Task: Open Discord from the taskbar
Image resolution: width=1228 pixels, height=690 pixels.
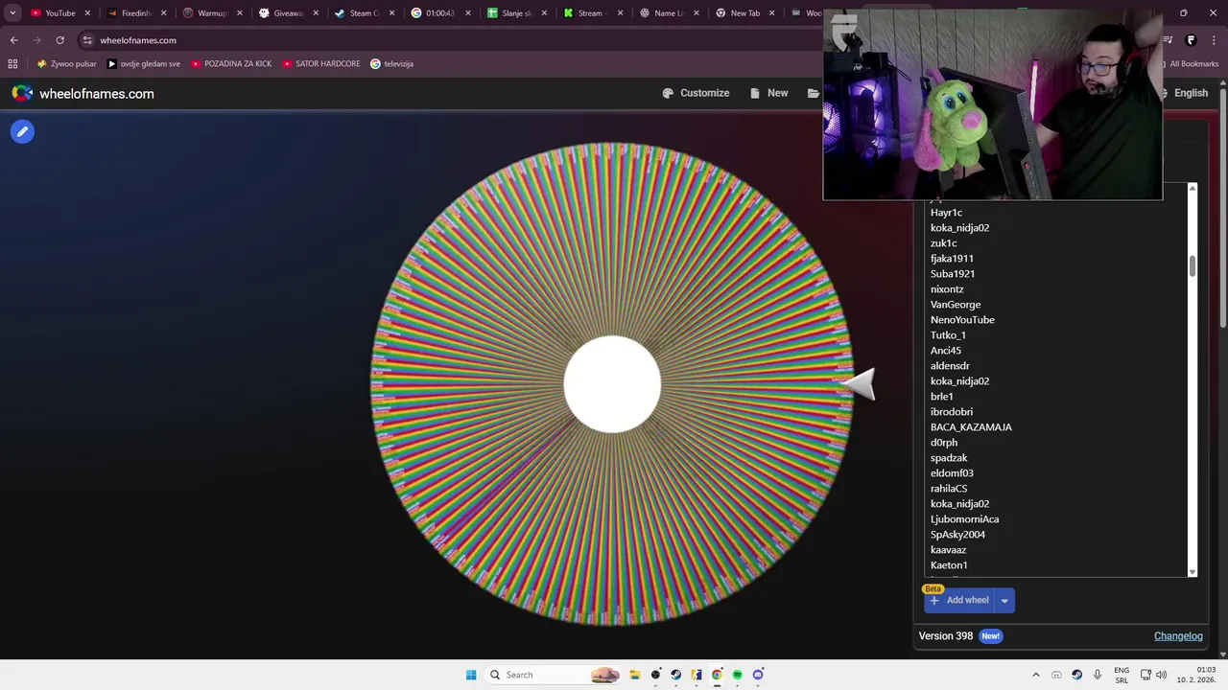Action: click(758, 675)
